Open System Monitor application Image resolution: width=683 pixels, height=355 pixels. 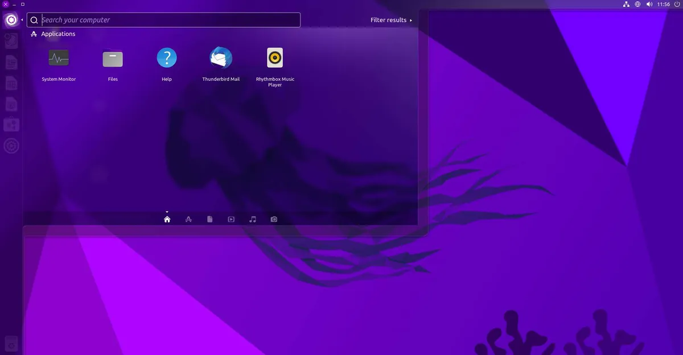tap(59, 58)
